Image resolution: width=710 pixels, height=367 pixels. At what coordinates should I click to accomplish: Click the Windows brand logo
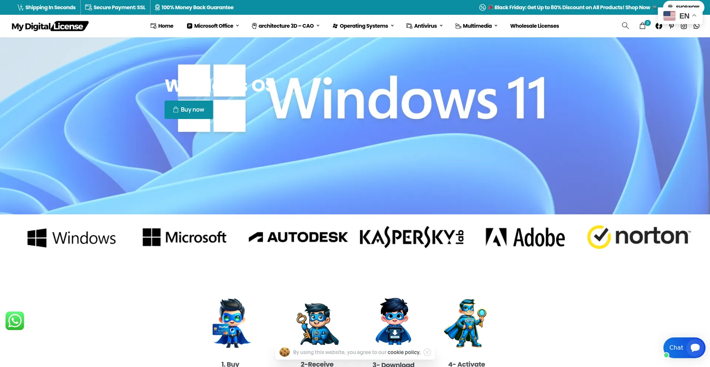pyautogui.click(x=72, y=238)
